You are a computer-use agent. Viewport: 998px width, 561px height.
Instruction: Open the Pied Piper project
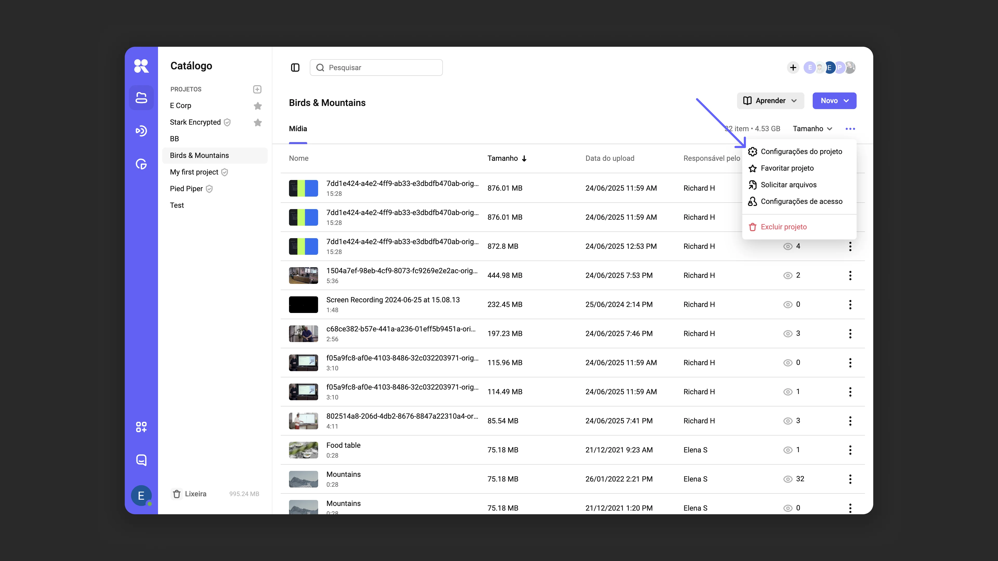(215, 189)
